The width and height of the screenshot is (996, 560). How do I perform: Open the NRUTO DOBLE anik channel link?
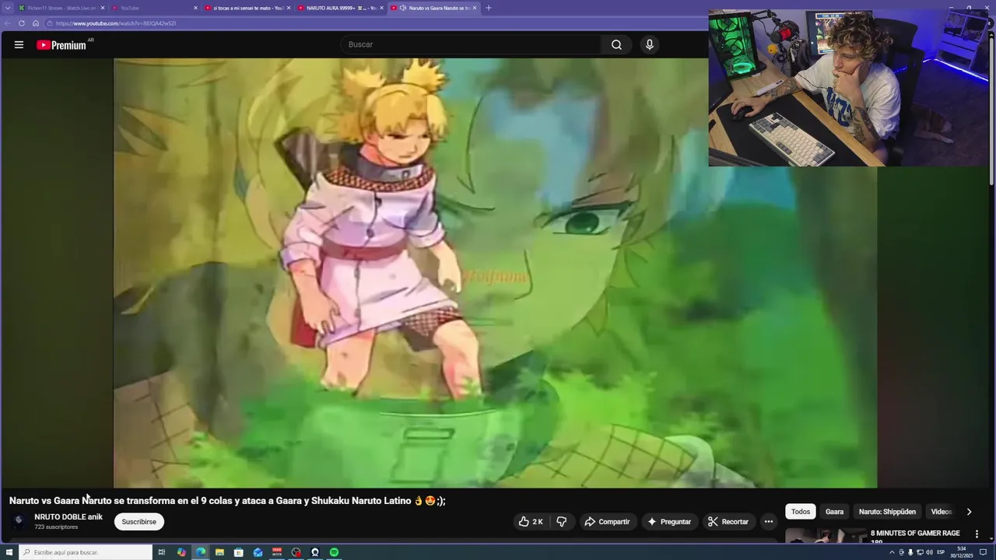pos(68,517)
